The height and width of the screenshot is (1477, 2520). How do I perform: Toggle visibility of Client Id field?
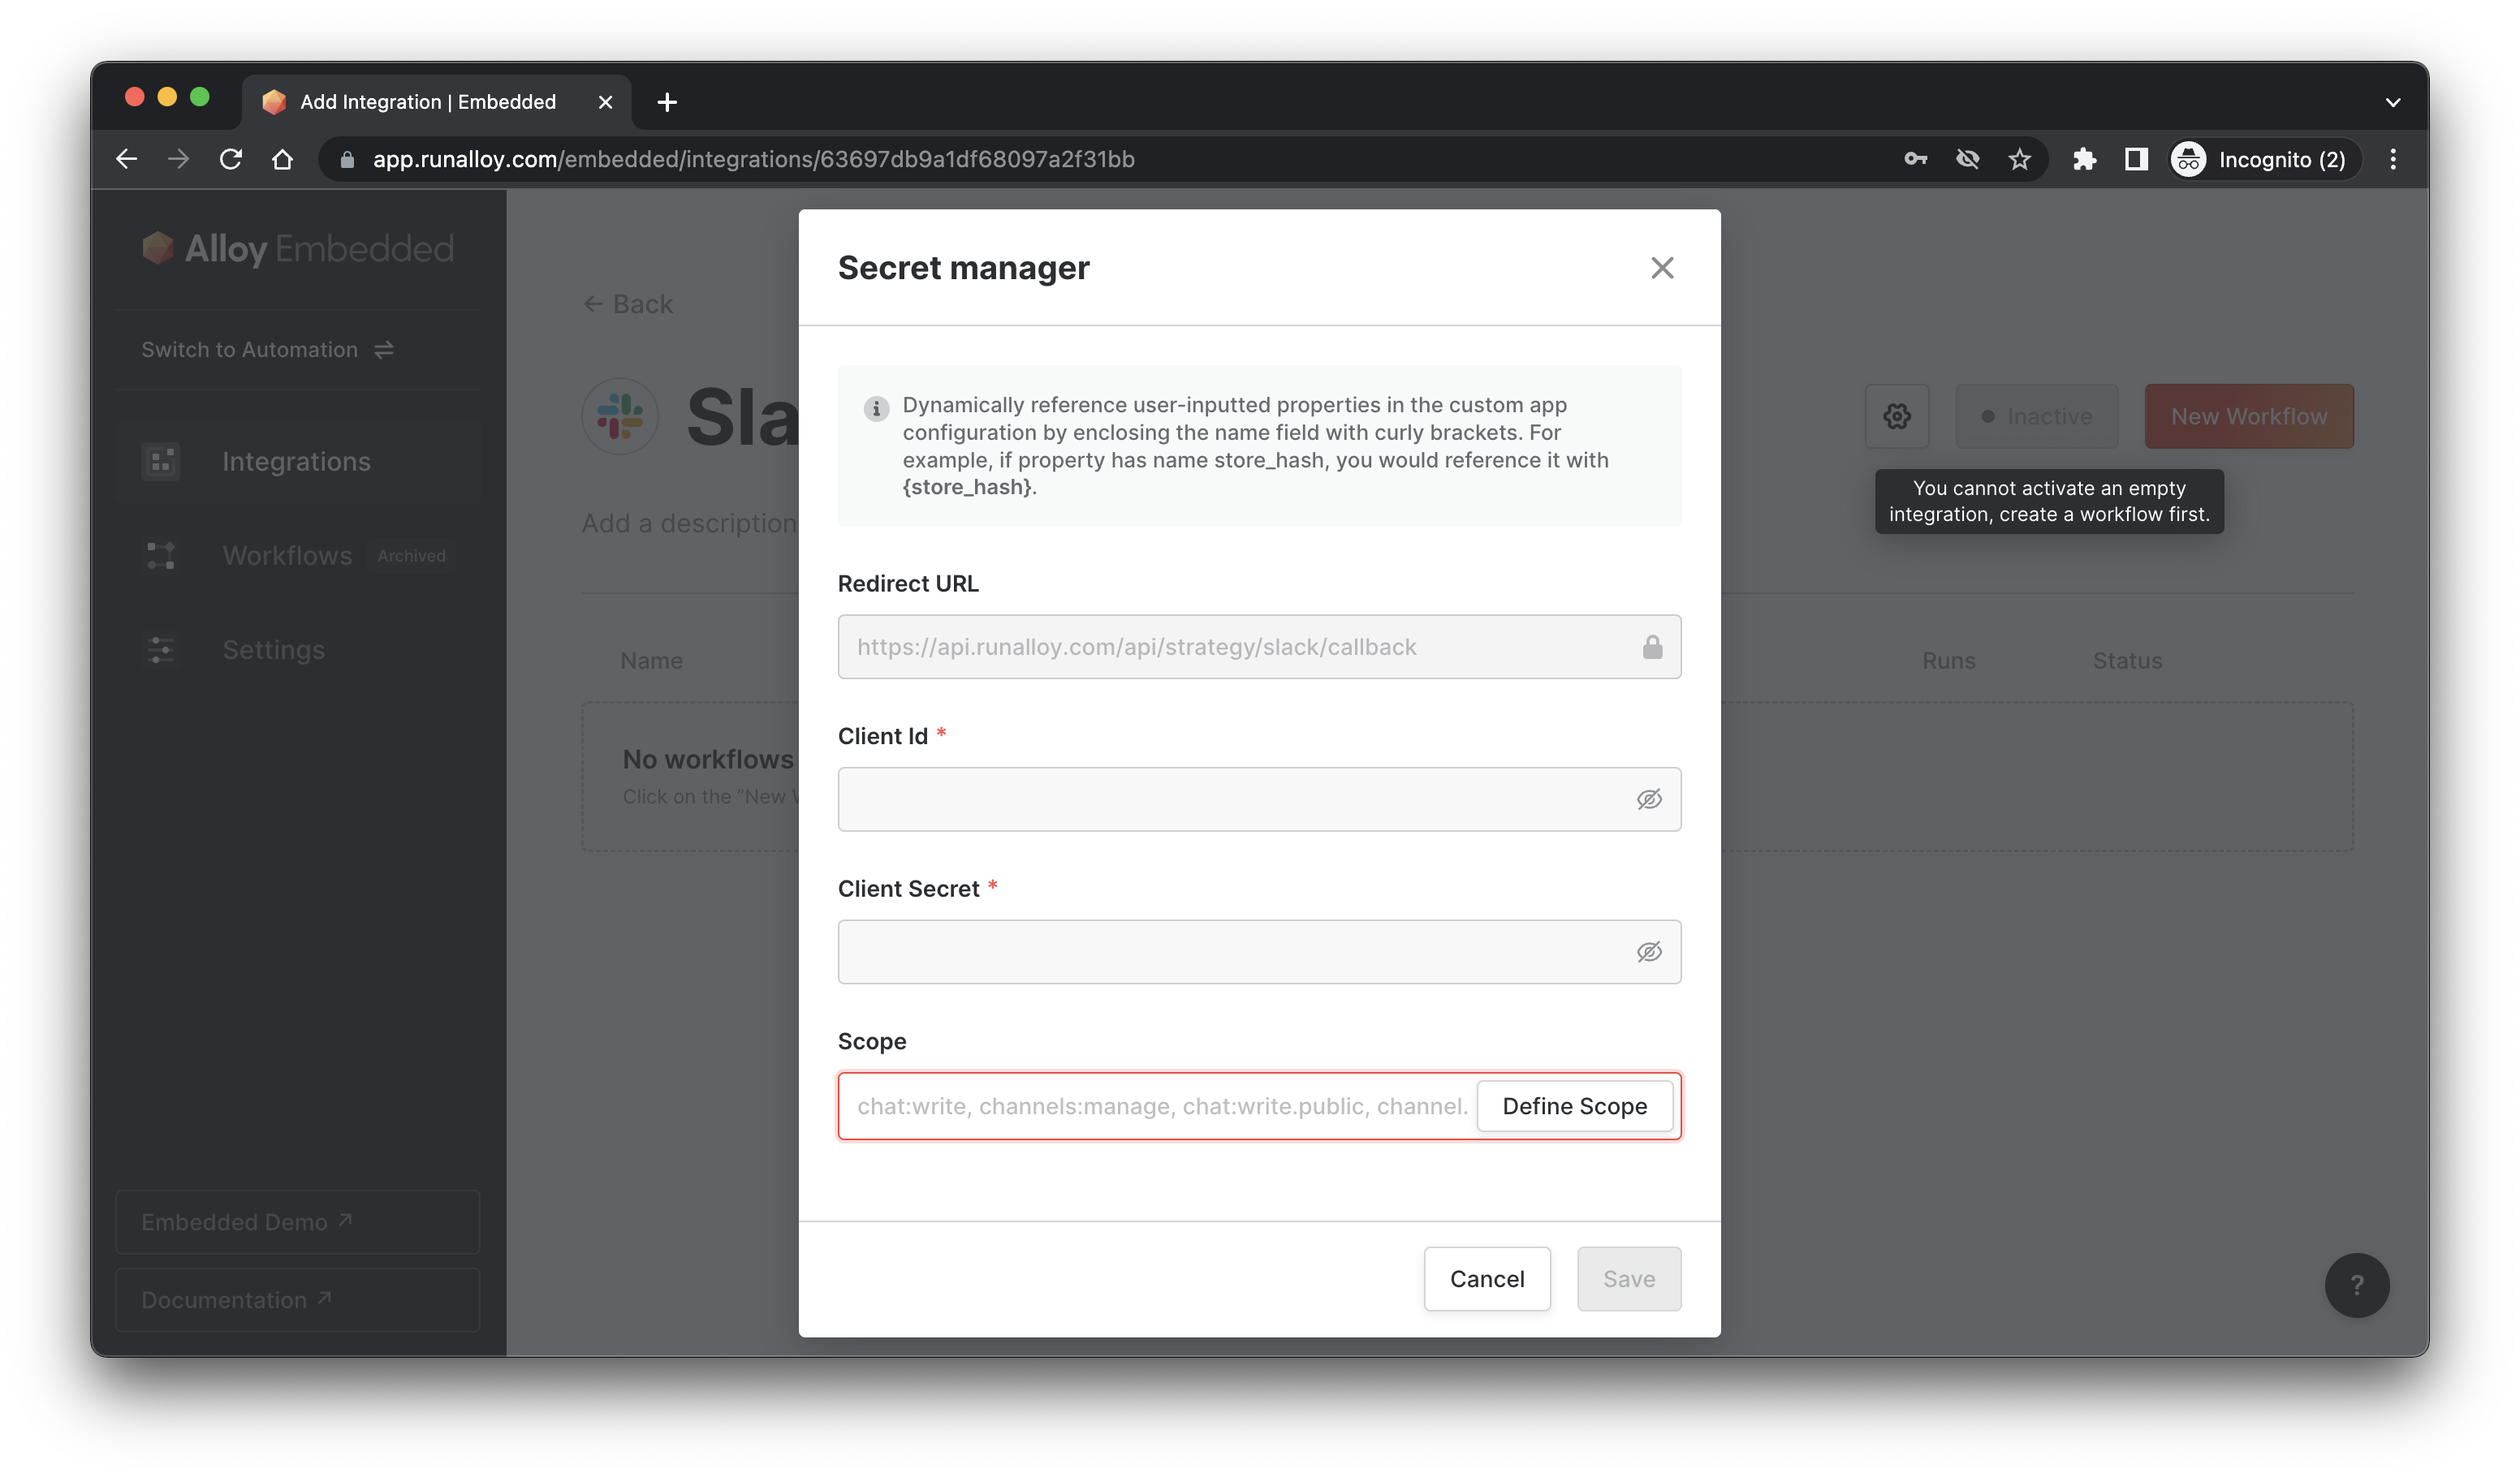point(1649,799)
